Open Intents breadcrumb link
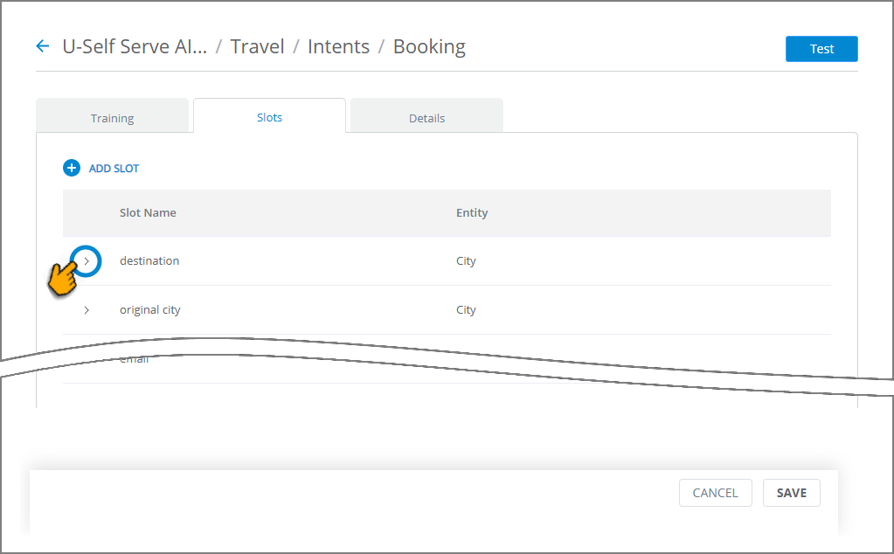This screenshot has height=554, width=894. pyautogui.click(x=338, y=46)
